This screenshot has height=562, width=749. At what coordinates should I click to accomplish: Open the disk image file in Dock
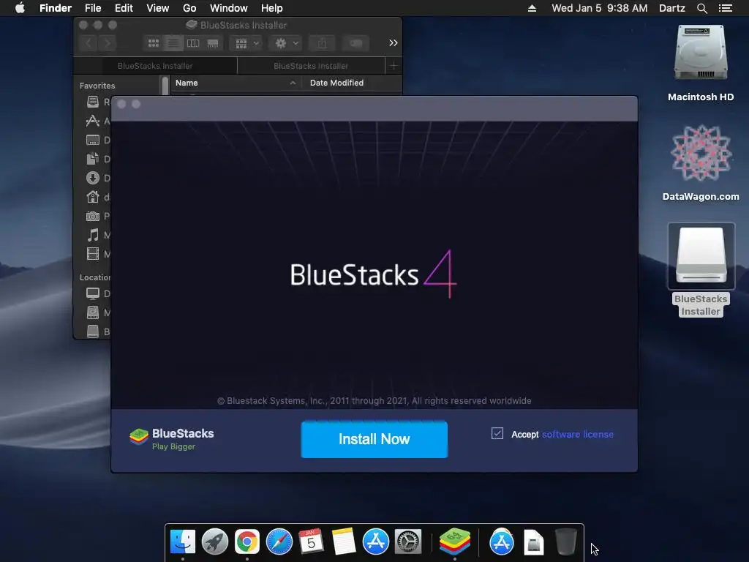(x=533, y=542)
